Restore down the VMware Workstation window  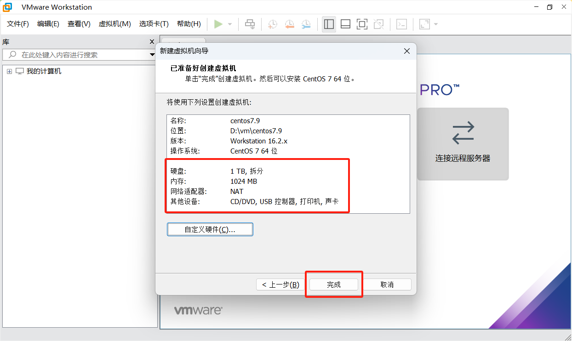pyautogui.click(x=549, y=7)
